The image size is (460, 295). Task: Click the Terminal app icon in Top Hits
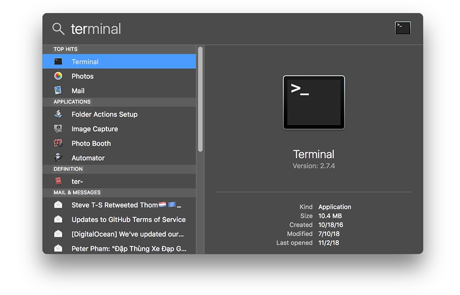point(58,61)
